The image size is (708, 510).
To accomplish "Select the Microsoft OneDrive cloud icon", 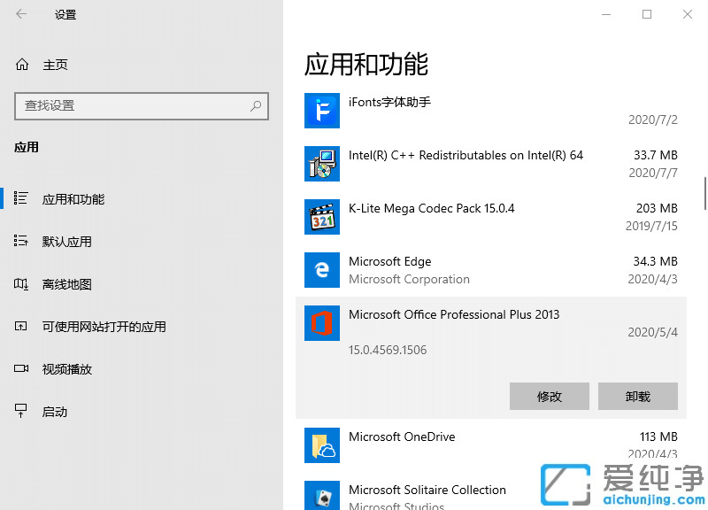I will [321, 445].
